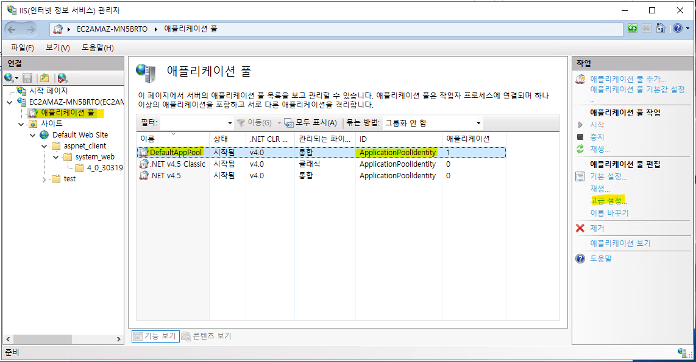
Task: Sort by the 애플리케이션 column header
Action: click(x=474, y=139)
